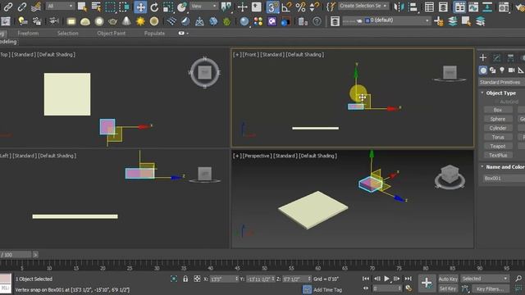Viewport: 525px width, 295px height.
Task: Click the teapot object icon in second toolbar
Action: [113, 21]
